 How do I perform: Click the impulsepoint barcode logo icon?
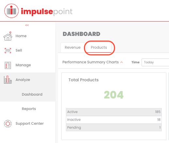coord(11,11)
